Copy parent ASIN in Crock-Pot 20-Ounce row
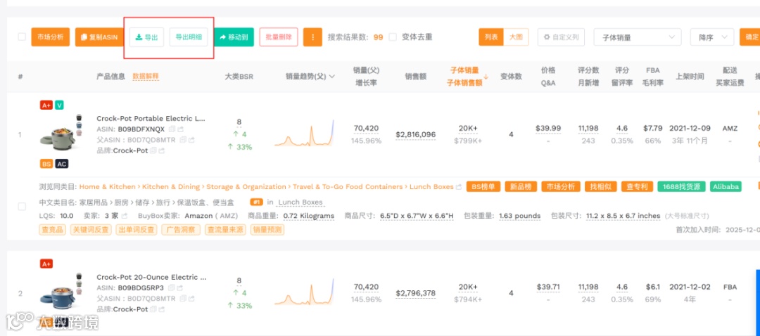The image size is (760, 336). tap(183, 299)
